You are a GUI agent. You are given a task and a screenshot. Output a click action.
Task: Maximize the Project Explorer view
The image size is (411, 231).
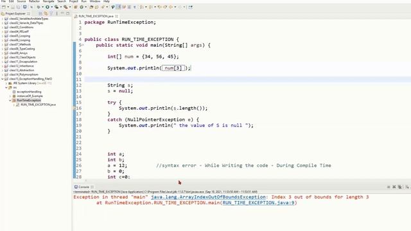67,13
